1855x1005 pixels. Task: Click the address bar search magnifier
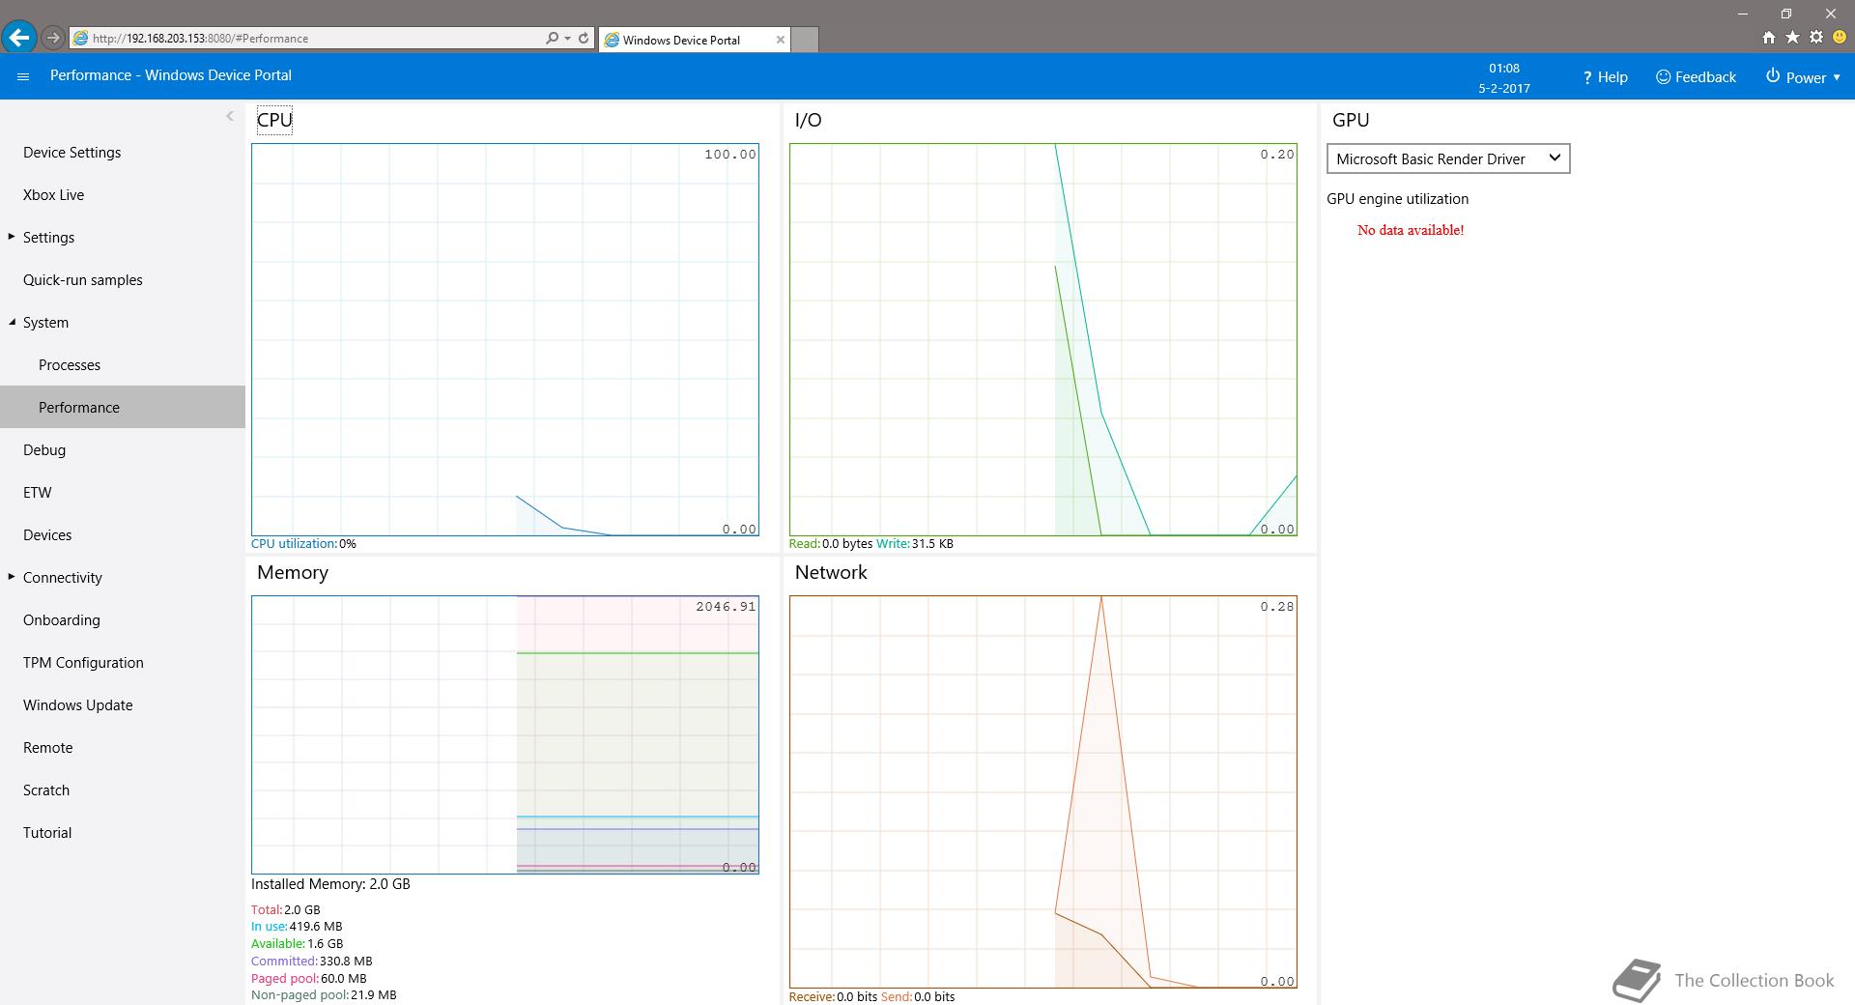pos(552,38)
